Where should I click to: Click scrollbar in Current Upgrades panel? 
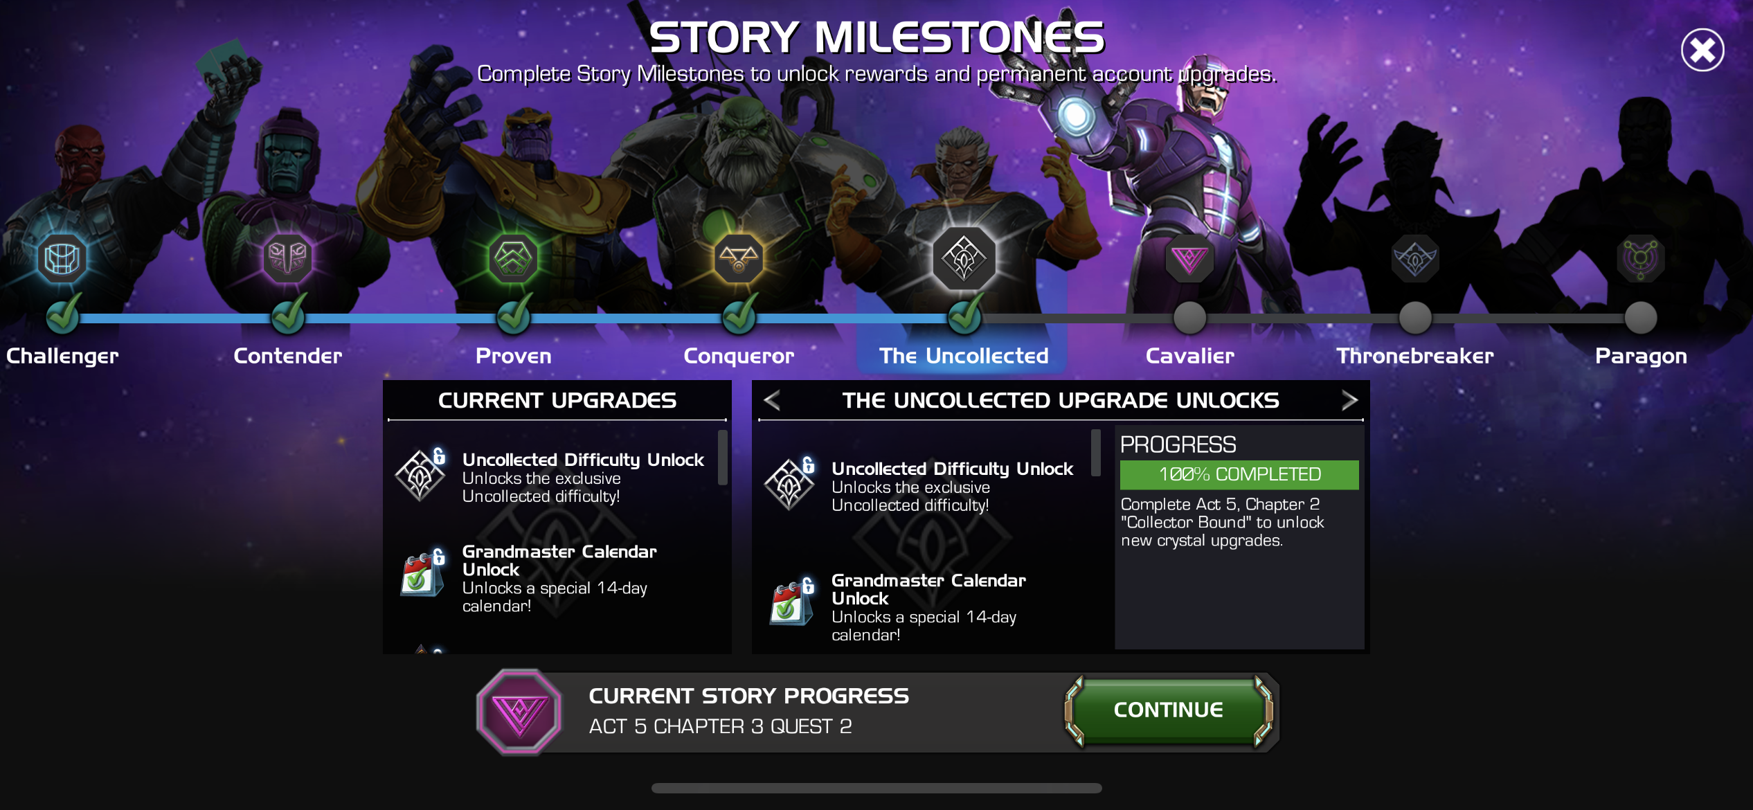click(723, 458)
